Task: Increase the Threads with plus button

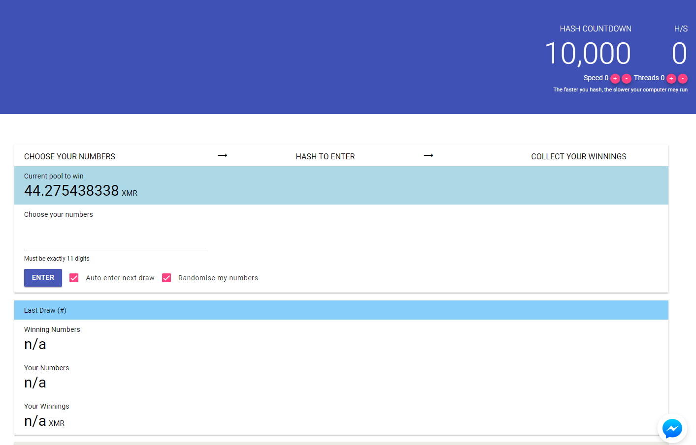Action: coord(671,79)
